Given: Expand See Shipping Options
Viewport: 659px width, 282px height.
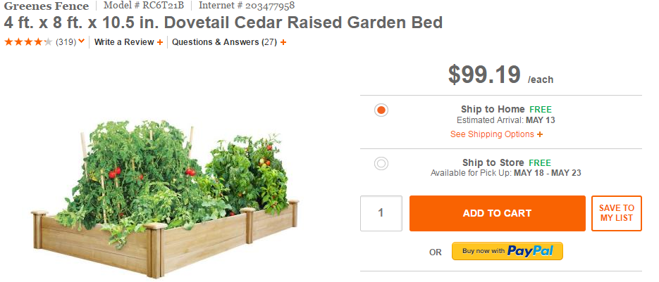Looking at the screenshot, I should tap(492, 134).
